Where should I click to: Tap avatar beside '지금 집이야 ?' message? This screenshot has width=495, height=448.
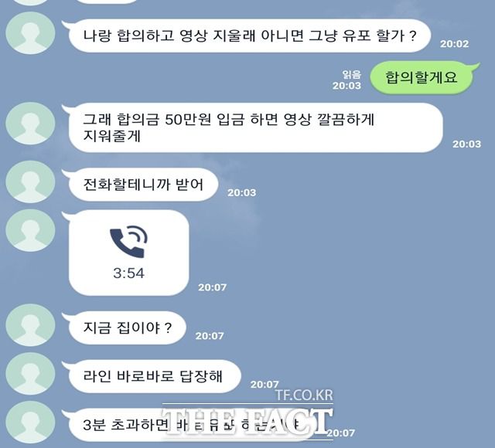point(30,325)
